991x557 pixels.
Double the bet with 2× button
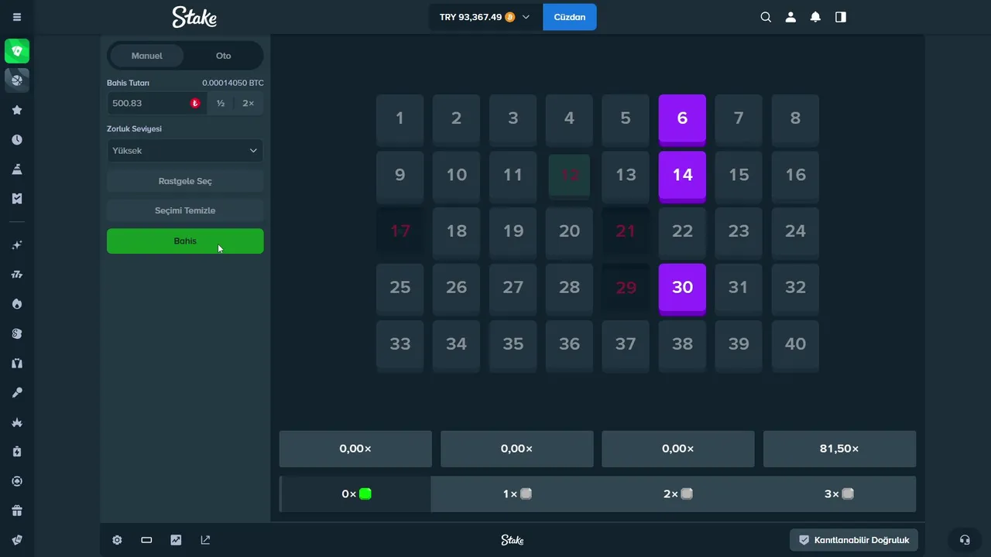tap(249, 103)
